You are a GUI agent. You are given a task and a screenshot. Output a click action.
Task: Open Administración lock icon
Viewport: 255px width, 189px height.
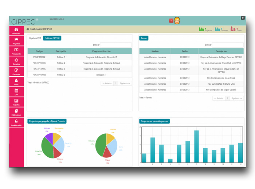click(16, 121)
